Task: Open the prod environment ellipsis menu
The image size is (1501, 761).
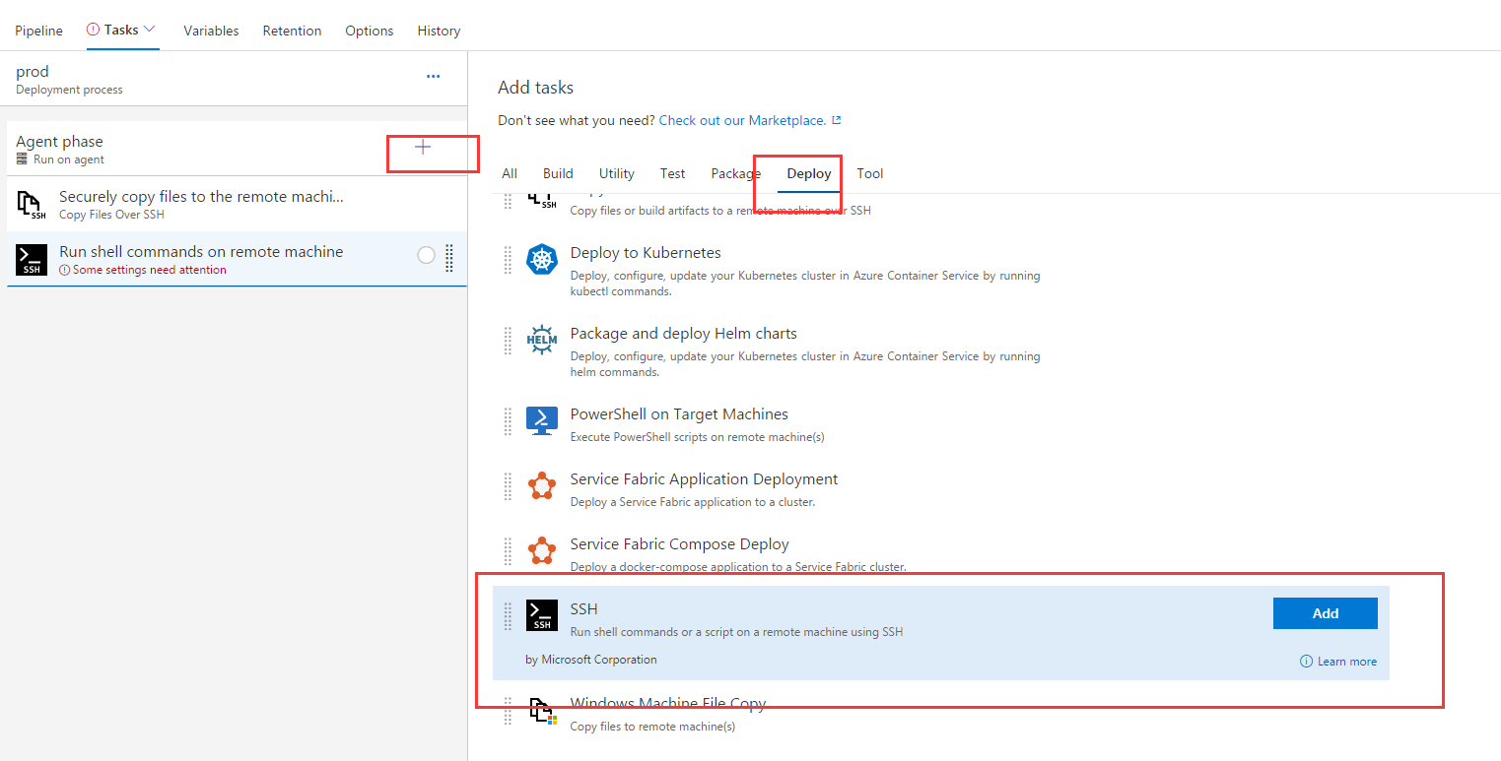Action: [433, 76]
